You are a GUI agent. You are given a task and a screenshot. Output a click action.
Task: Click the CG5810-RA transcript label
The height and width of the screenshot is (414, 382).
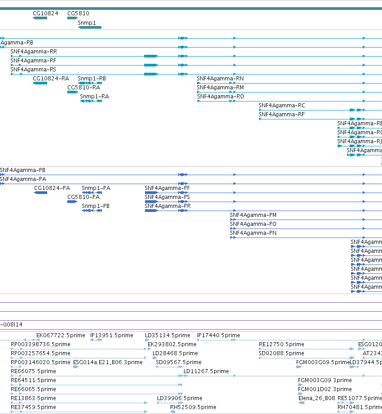(83, 88)
